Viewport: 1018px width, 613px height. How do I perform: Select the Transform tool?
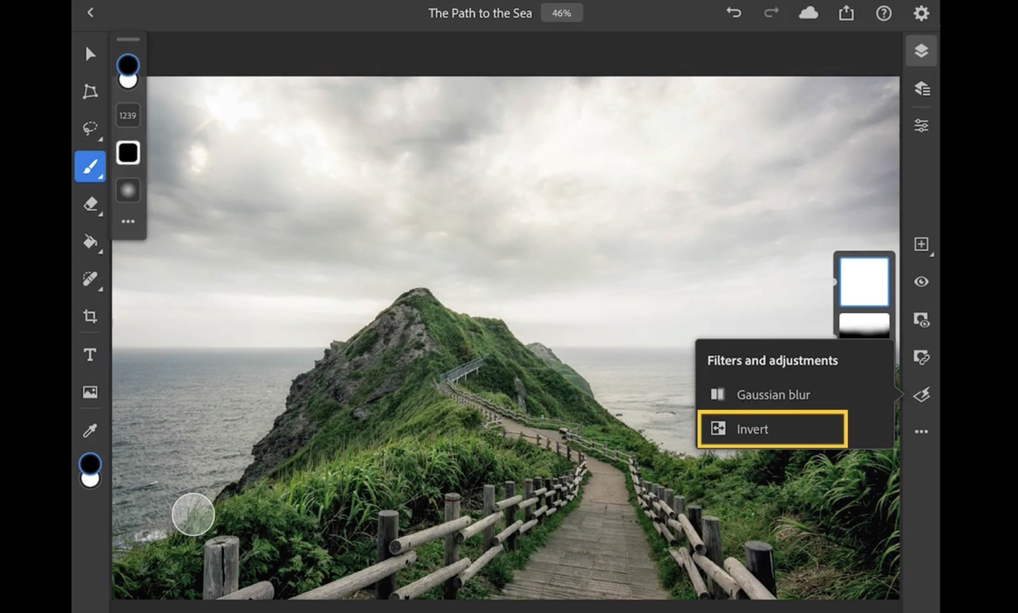(90, 91)
